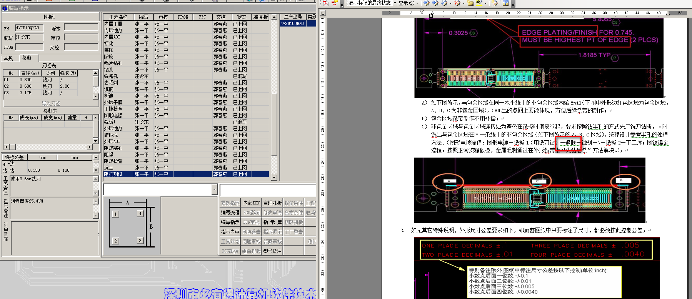The image size is (692, 299).
Task: Click the 编写指示 button
Action: 230,222
